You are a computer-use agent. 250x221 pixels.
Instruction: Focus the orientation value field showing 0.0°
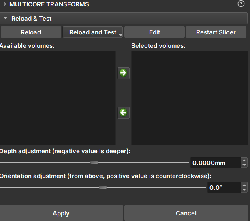[222, 188]
